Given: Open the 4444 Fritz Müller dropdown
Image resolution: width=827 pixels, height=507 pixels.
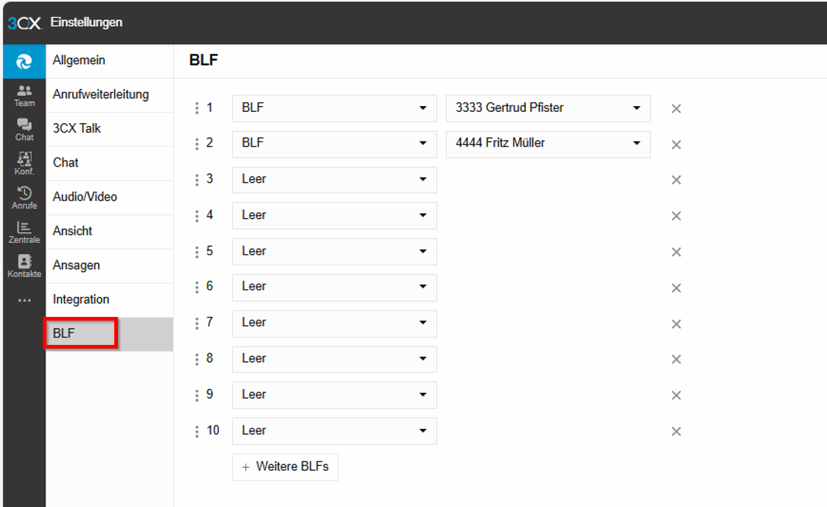Looking at the screenshot, I should coord(548,144).
